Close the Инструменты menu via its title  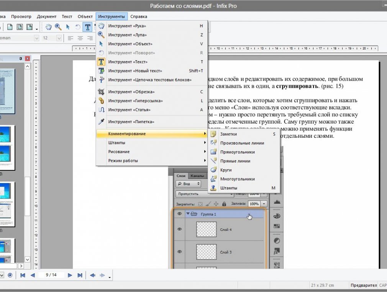(112, 16)
